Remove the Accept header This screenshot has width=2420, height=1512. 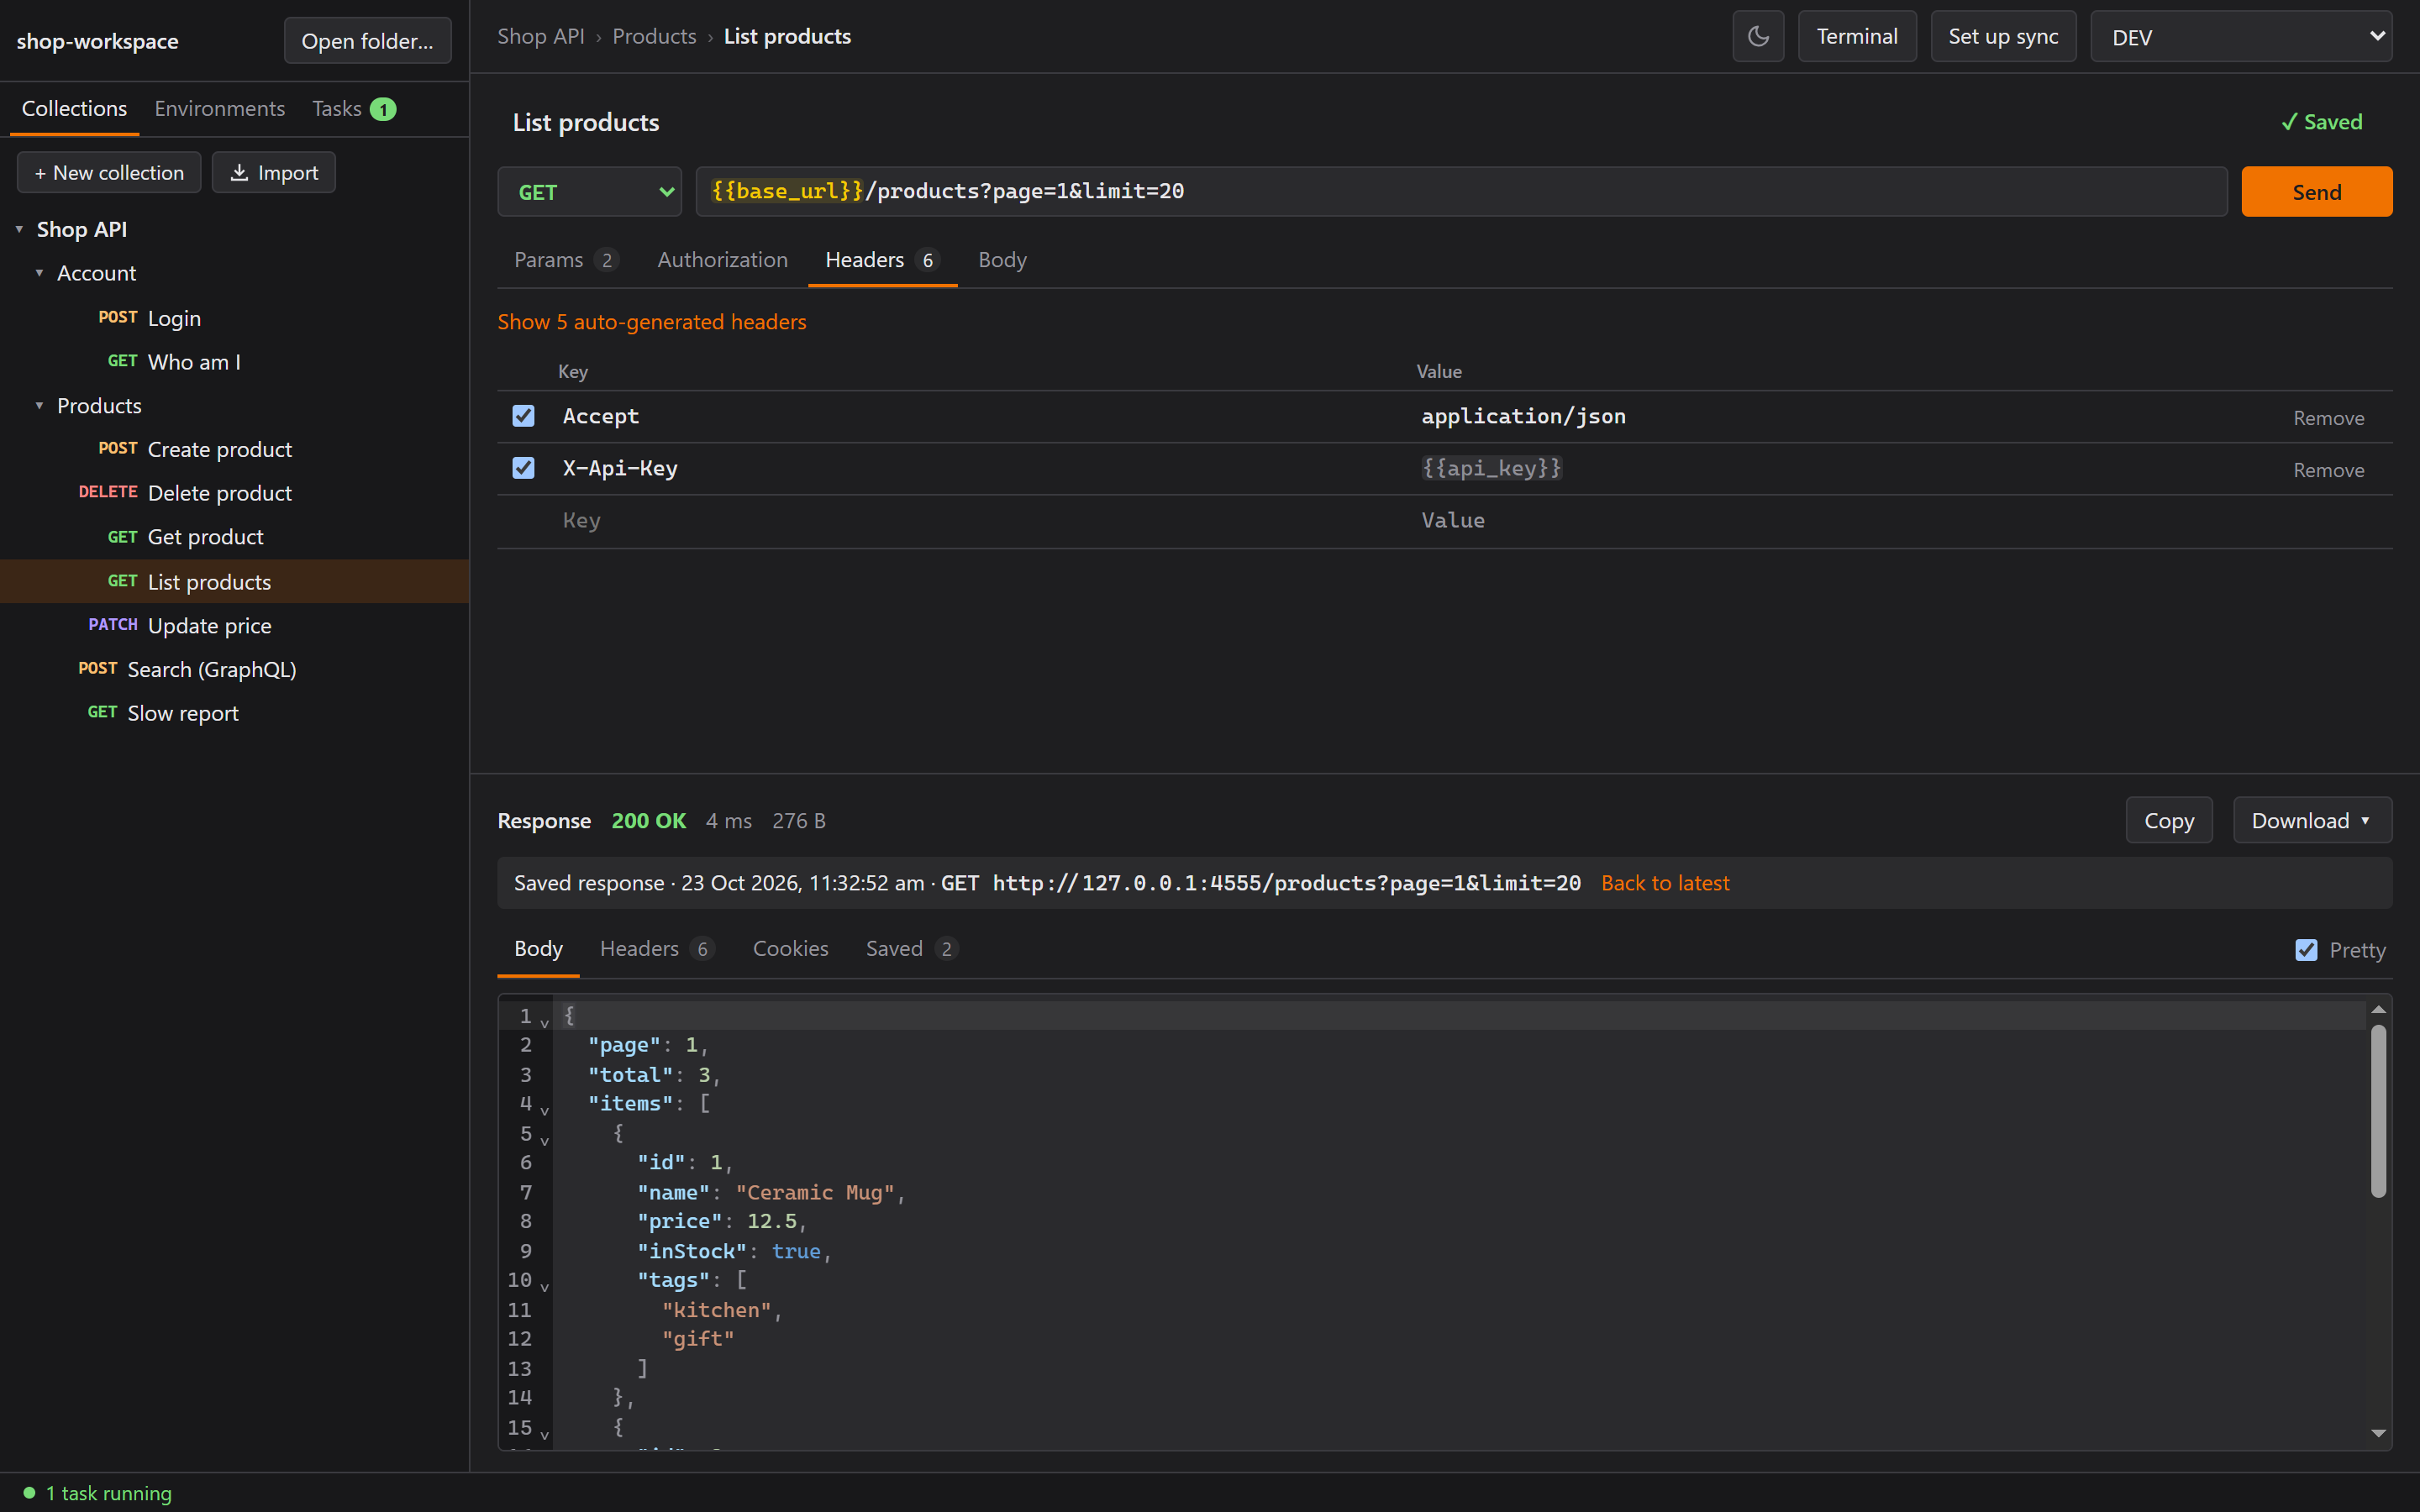(x=2328, y=418)
